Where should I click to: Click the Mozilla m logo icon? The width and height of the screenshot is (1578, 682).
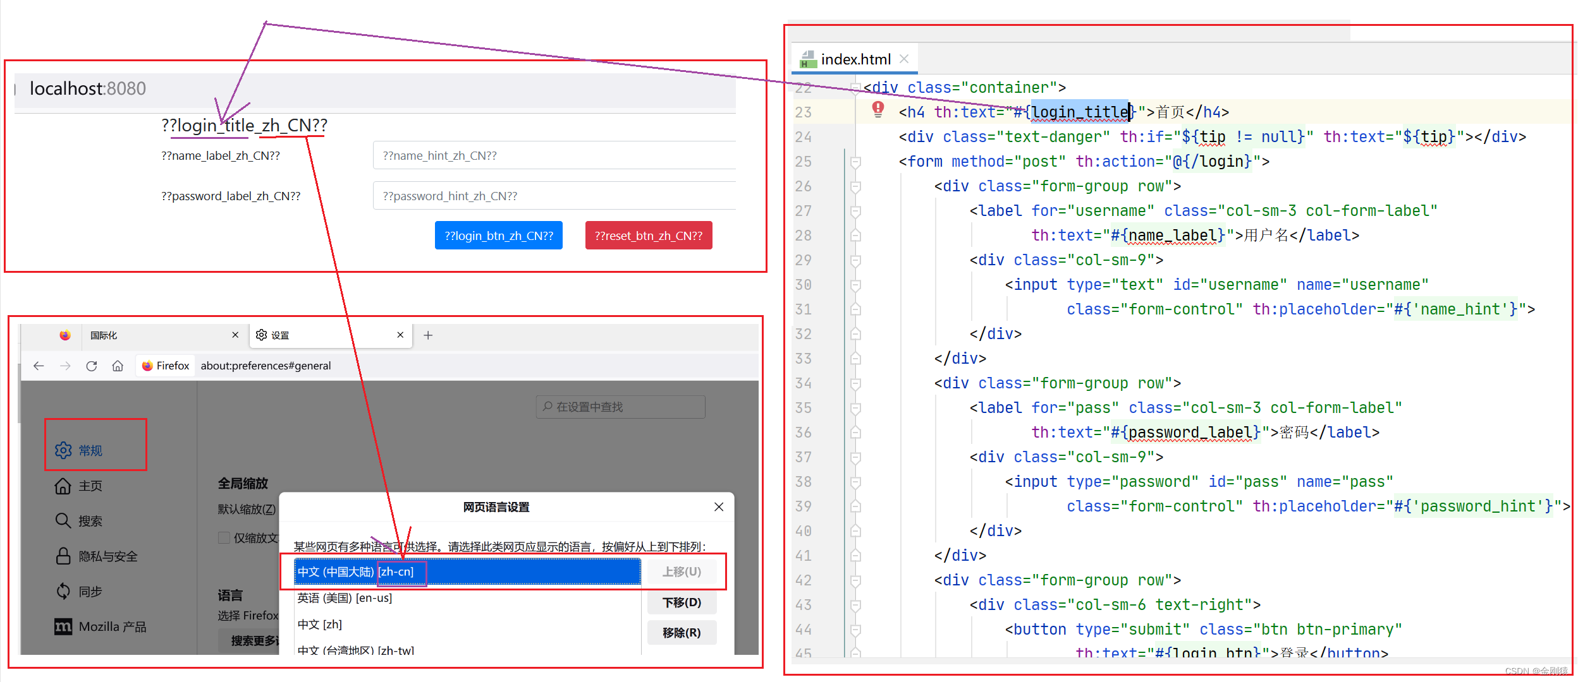click(63, 626)
